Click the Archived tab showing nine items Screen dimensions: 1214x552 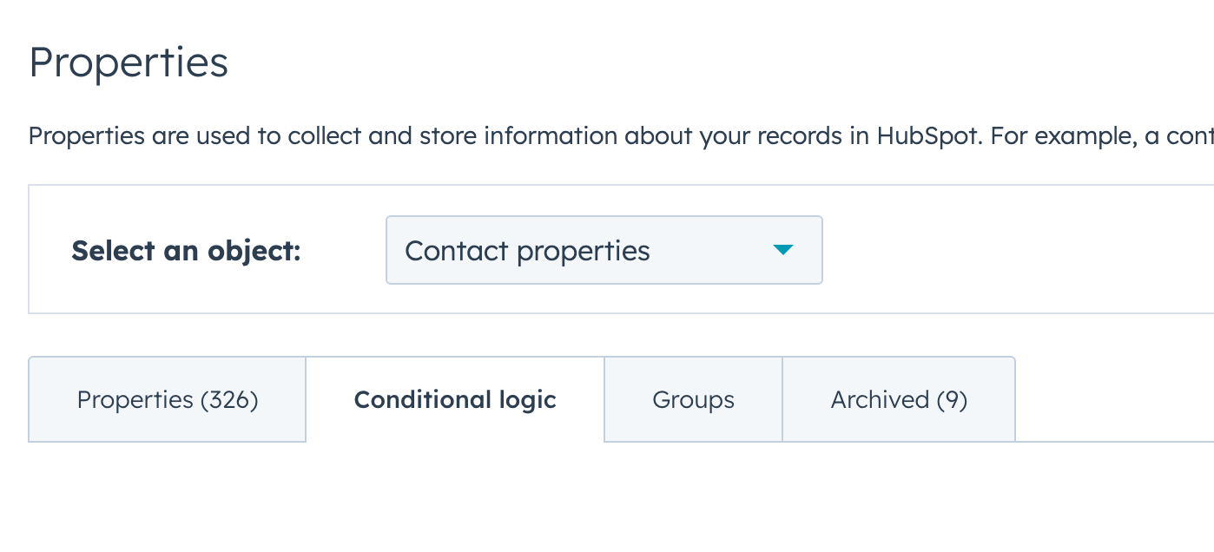[898, 399]
